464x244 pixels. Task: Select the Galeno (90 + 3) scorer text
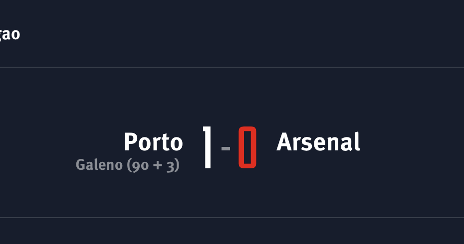[x=128, y=165]
